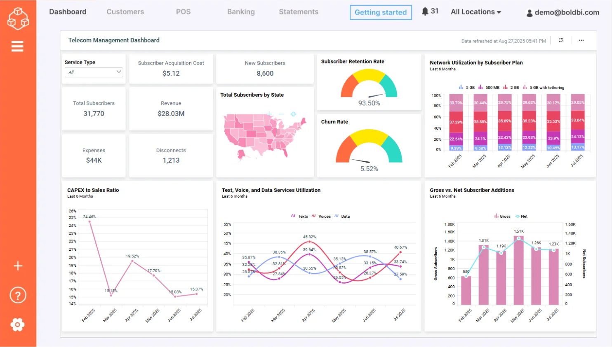
Task: Hide the Gross series in subscriber additions chart
Action: click(503, 216)
